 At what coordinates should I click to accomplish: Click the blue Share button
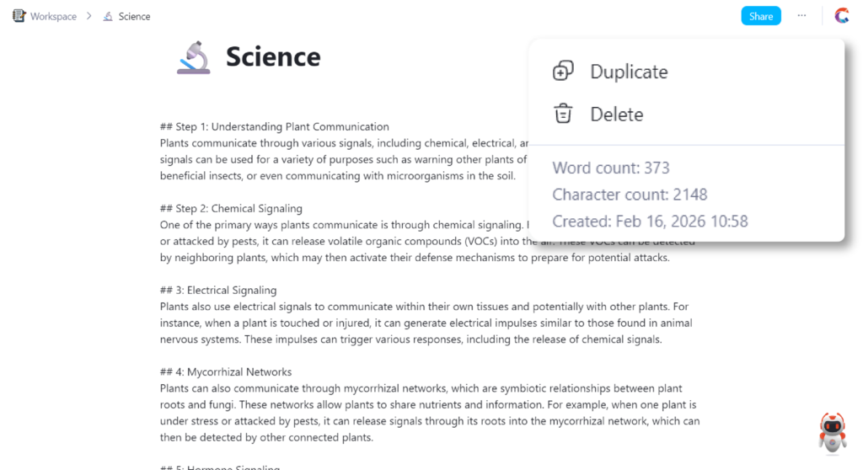[x=760, y=16]
